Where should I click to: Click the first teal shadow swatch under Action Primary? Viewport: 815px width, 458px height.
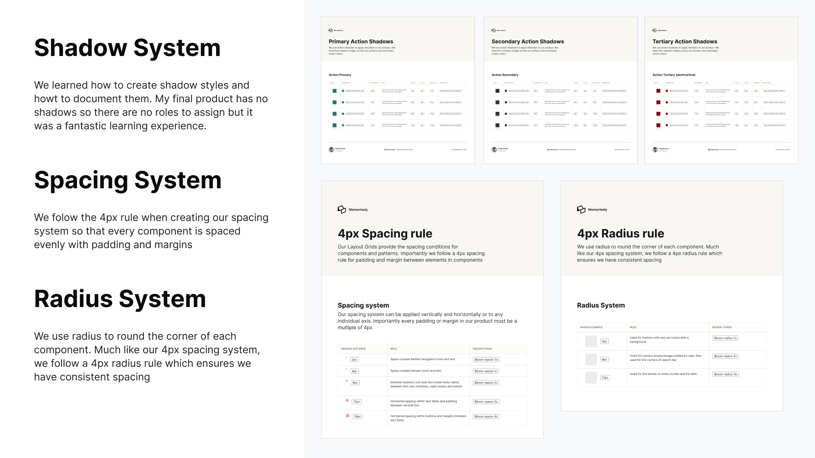tap(334, 91)
